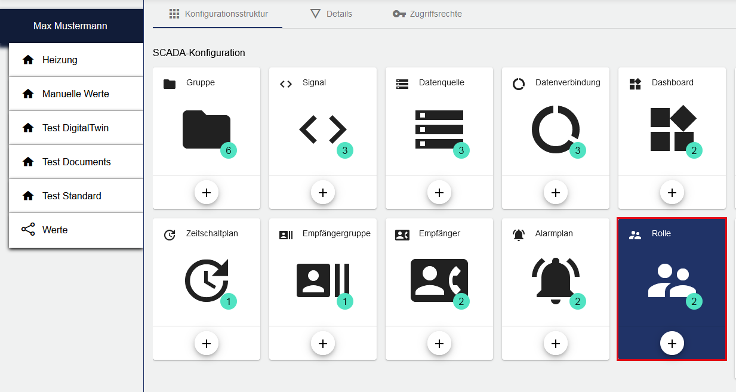Add a new Gruppe with plus button
The height and width of the screenshot is (392, 736).
(x=207, y=193)
